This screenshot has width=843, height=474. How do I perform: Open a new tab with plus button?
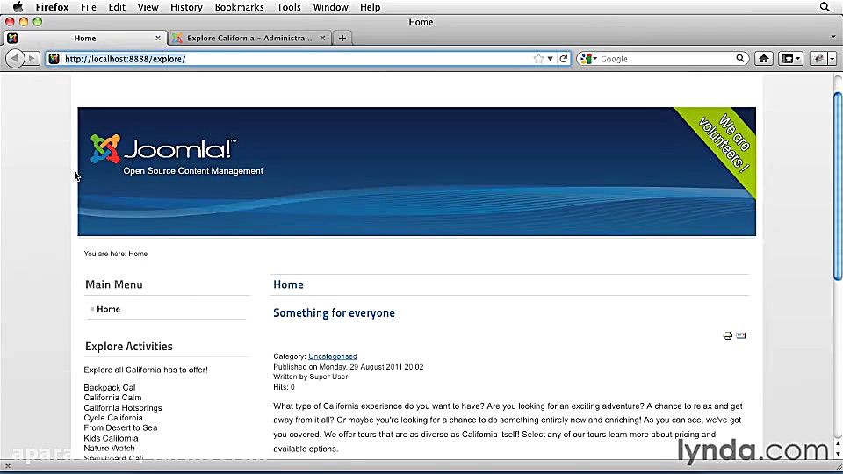[x=342, y=38]
